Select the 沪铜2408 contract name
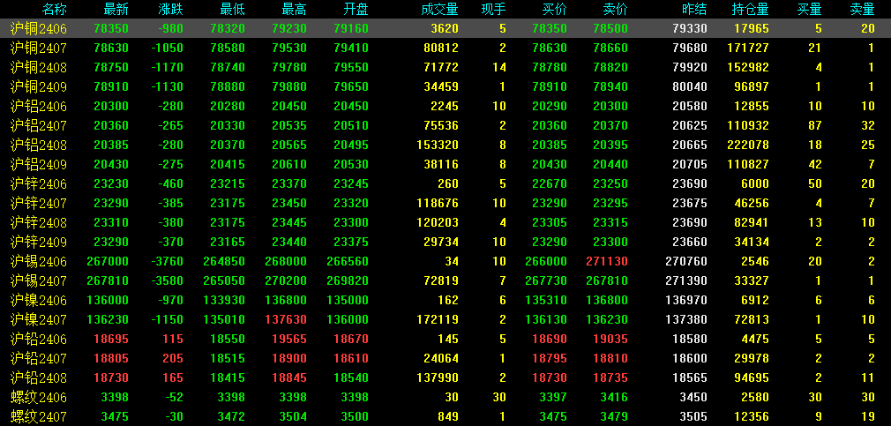891x426 pixels. click(x=38, y=68)
